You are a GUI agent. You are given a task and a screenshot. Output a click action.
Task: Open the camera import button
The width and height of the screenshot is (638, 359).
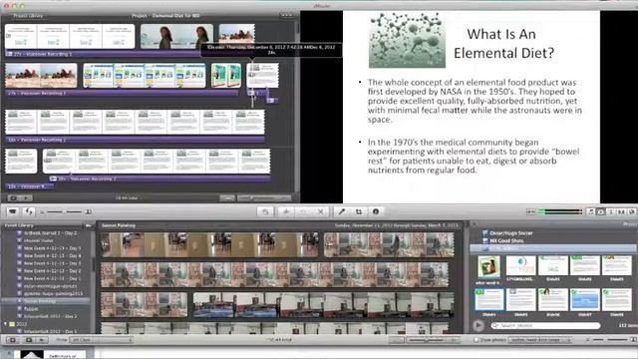click(13, 211)
